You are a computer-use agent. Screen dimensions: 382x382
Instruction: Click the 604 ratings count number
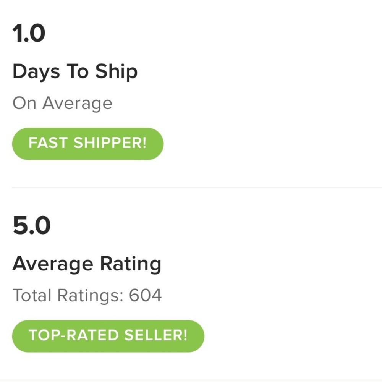coord(146,296)
